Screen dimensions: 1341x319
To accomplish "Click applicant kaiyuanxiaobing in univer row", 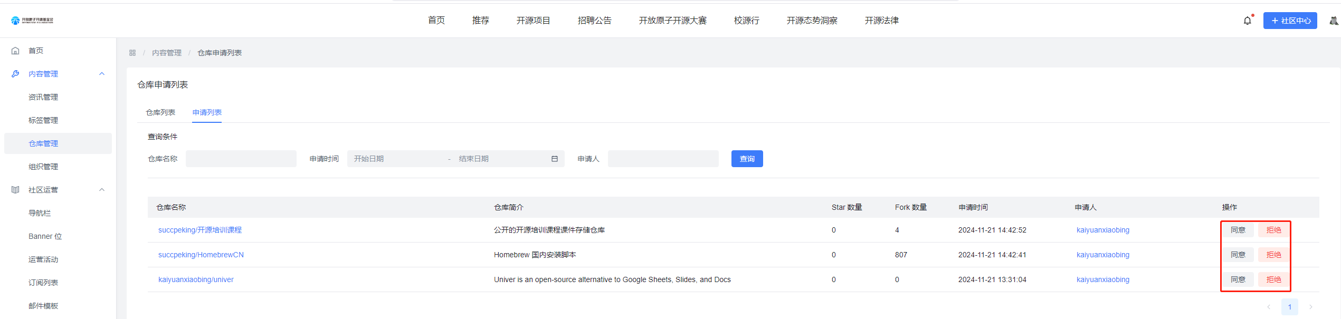I will click(1103, 279).
